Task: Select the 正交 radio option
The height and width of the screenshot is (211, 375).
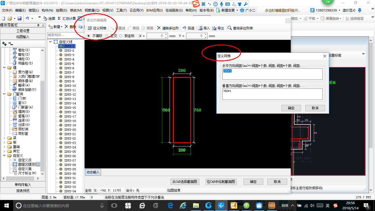Action: (x=107, y=36)
